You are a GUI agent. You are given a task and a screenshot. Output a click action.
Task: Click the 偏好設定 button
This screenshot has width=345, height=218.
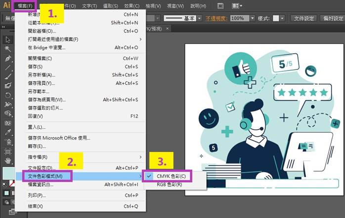coord(333,18)
